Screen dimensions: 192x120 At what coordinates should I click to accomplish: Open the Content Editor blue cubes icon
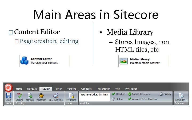[24, 61]
